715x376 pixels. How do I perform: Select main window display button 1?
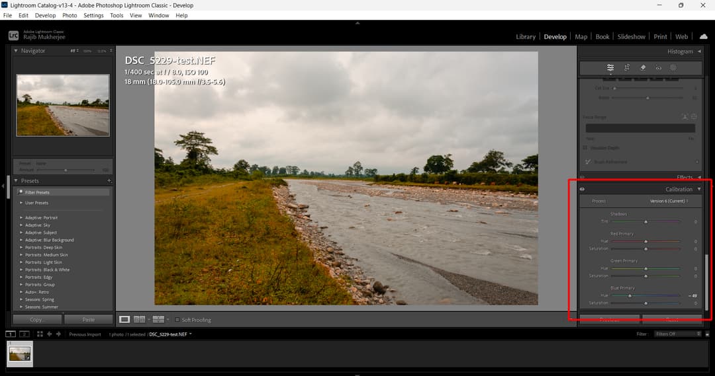click(10, 334)
